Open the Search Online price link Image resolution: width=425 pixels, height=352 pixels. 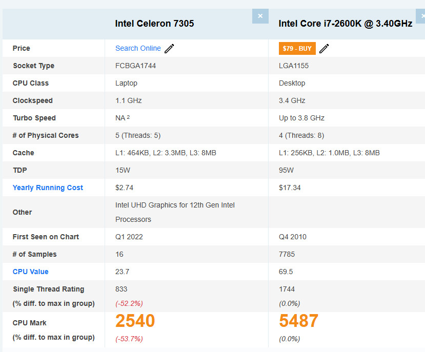click(138, 48)
